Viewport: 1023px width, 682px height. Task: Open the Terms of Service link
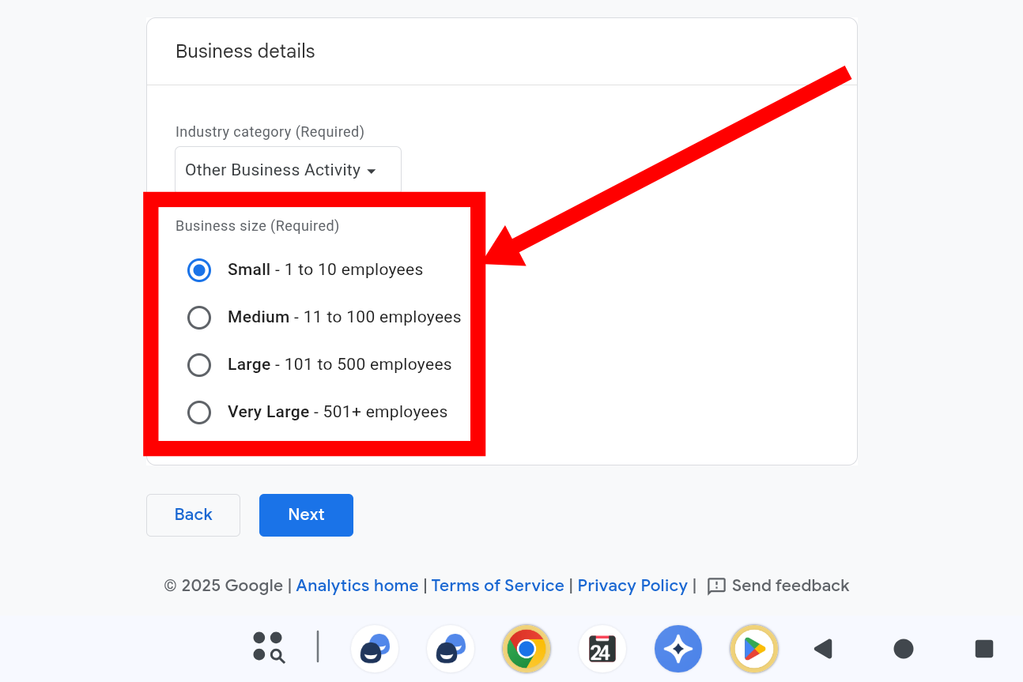tap(497, 586)
